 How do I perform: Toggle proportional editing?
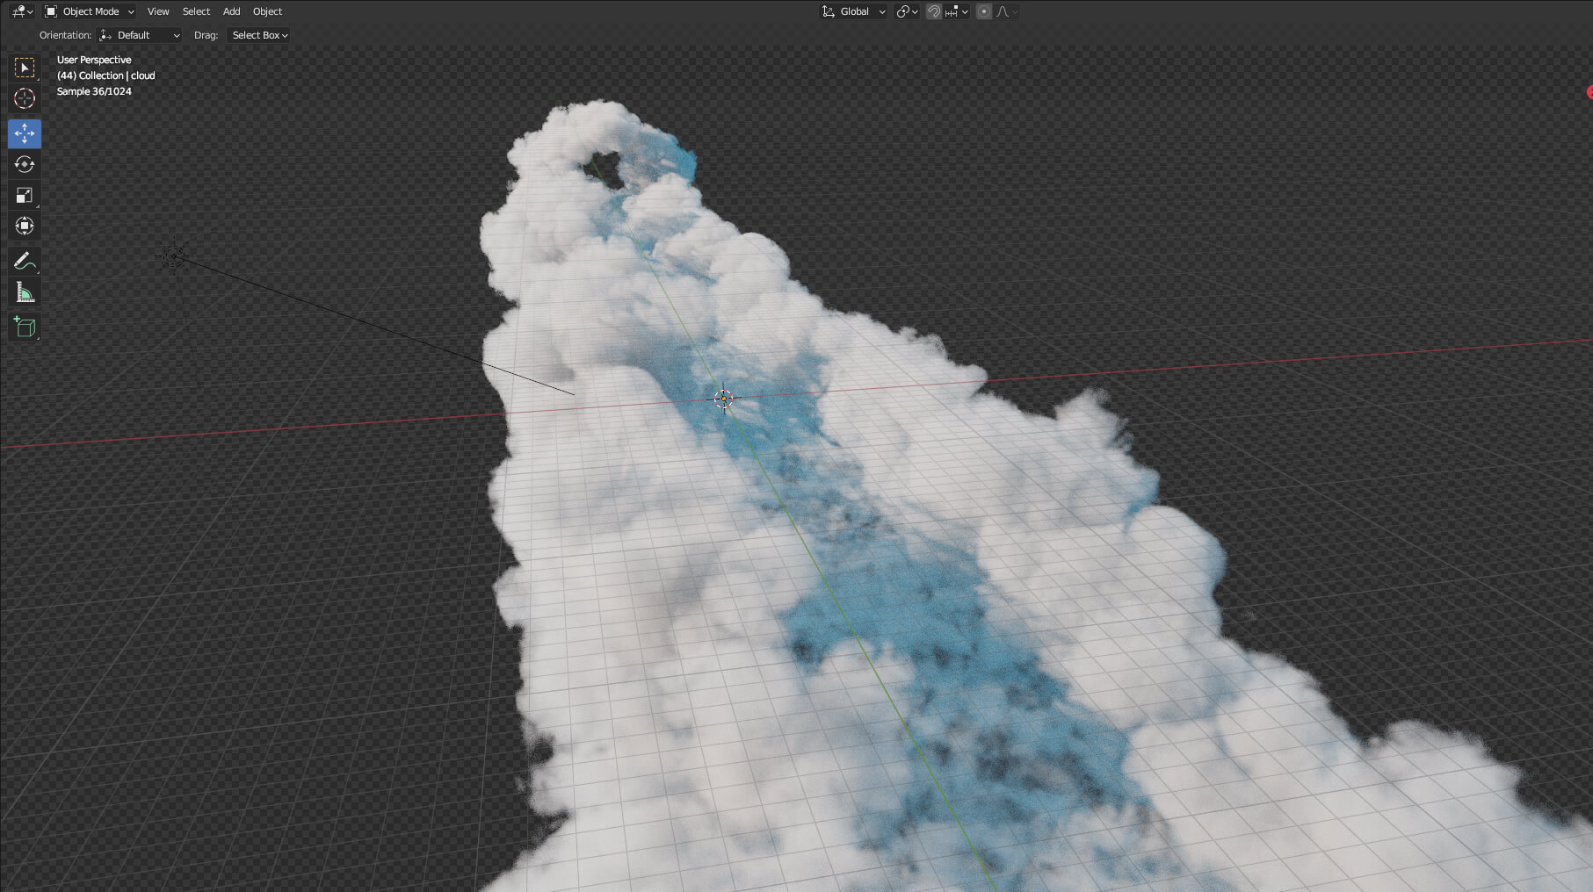pos(984,11)
